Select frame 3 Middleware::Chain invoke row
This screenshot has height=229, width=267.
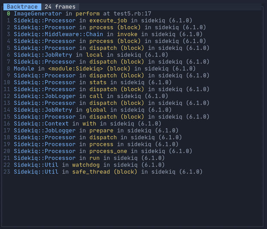(x=132, y=34)
